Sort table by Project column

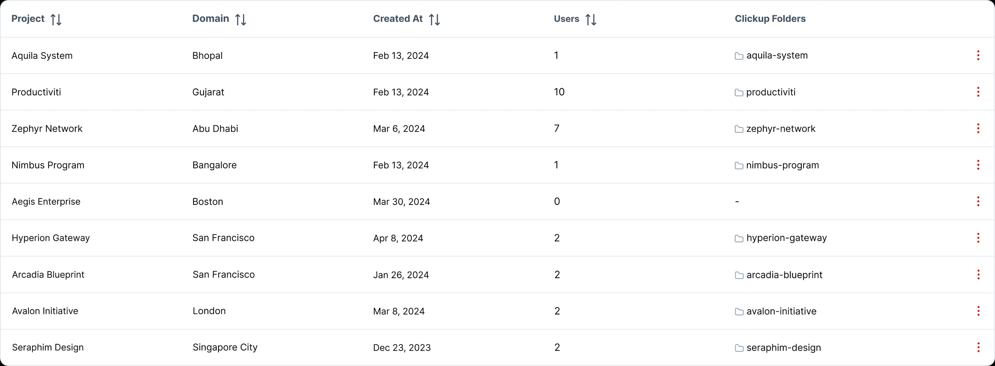pos(56,19)
